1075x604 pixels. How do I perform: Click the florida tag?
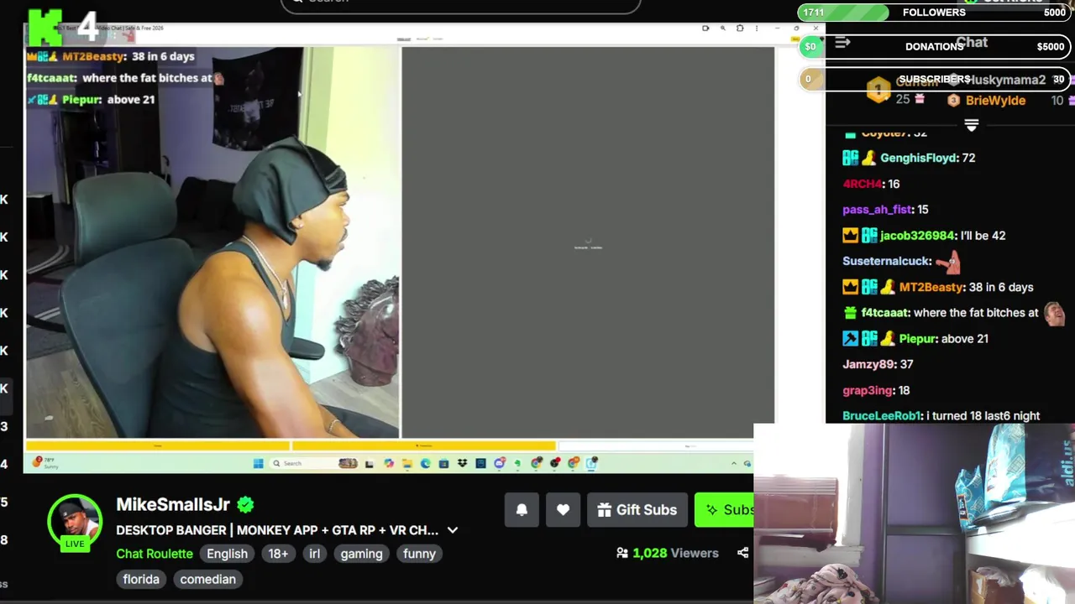(x=141, y=579)
